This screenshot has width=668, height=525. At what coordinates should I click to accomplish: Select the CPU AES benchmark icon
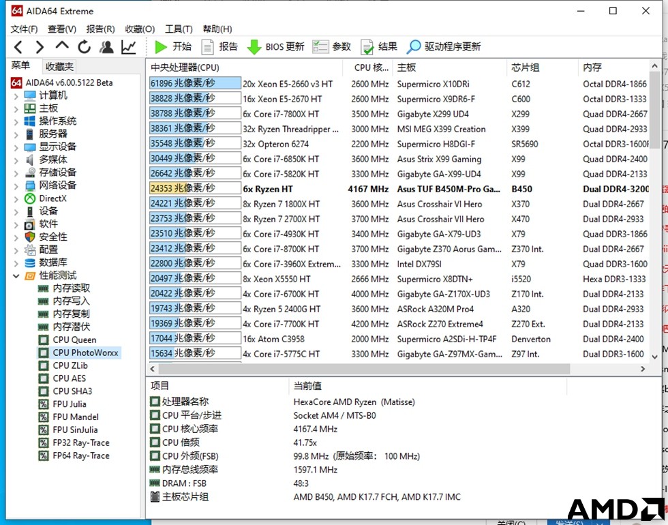pos(44,378)
